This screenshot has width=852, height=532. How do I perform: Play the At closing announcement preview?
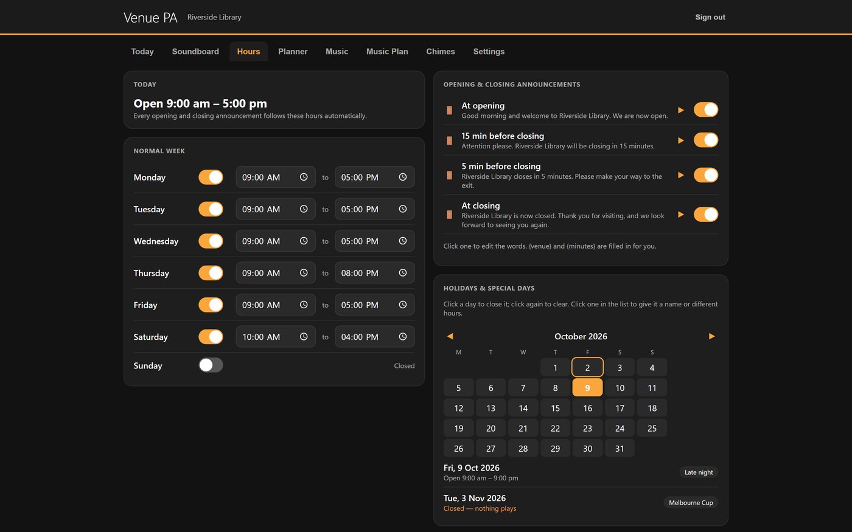point(681,215)
